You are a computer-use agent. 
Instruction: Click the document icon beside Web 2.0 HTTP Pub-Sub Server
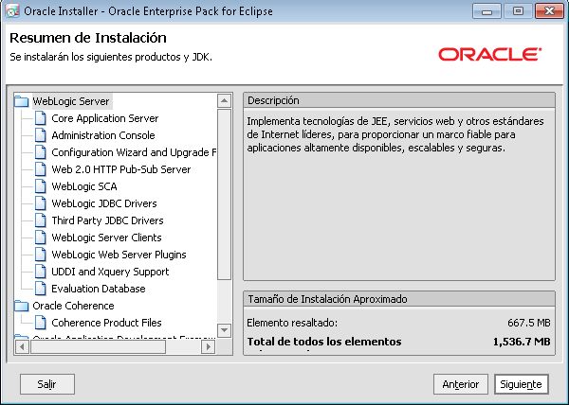click(x=40, y=169)
